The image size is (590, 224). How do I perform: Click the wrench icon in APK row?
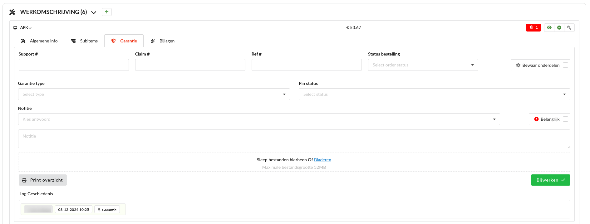[569, 27]
